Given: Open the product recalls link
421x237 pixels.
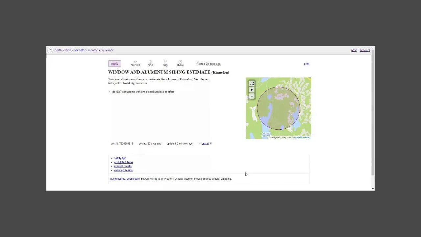Looking at the screenshot, I should click(x=123, y=166).
